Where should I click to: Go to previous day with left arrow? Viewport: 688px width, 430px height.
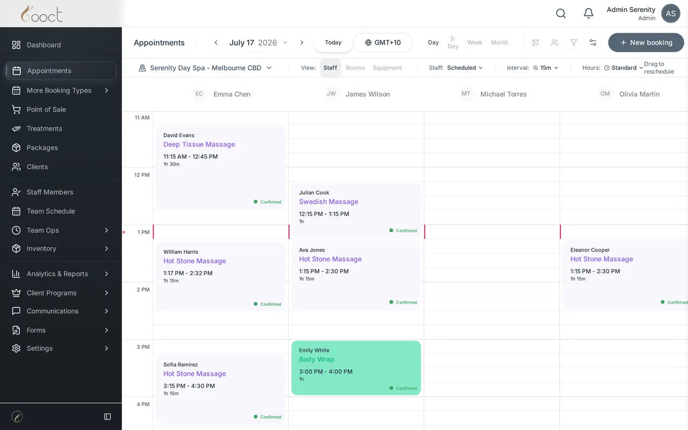pos(216,42)
